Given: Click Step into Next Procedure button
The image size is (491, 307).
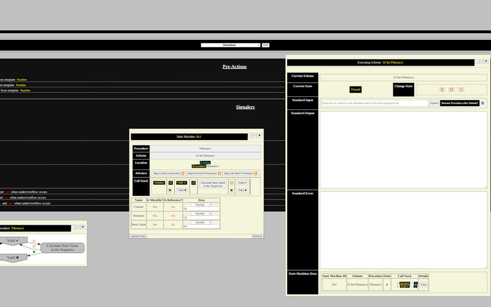Looking at the screenshot, I should [240, 173].
